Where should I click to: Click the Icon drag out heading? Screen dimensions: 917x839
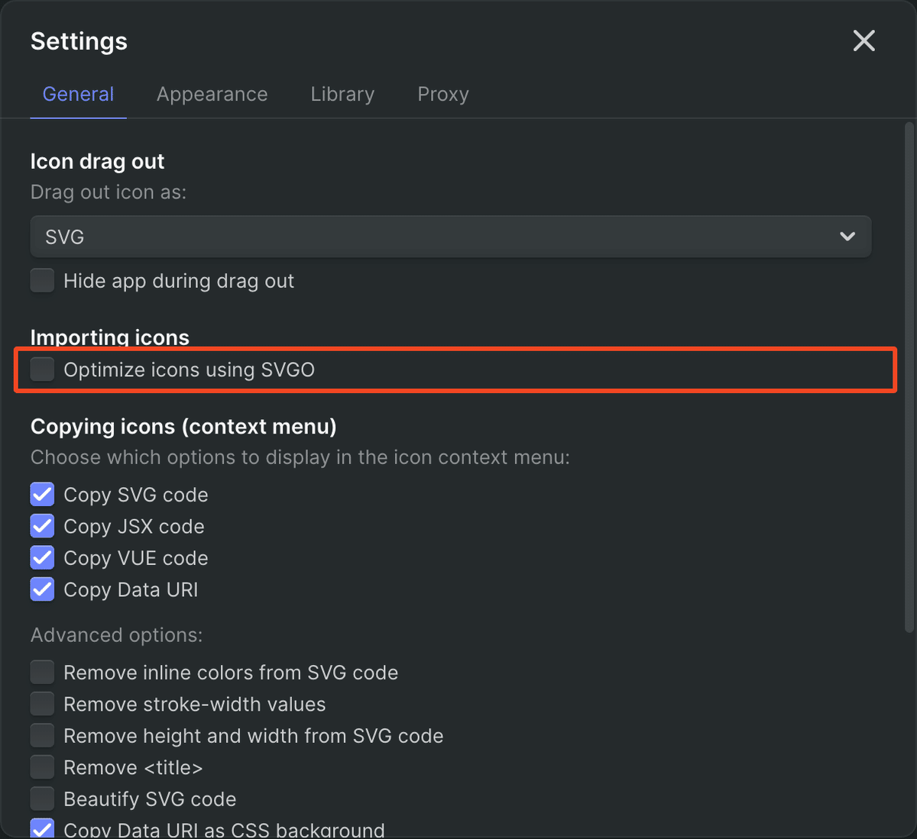click(97, 161)
